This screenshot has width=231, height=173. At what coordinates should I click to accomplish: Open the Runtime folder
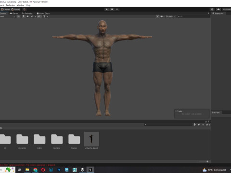[57, 141]
